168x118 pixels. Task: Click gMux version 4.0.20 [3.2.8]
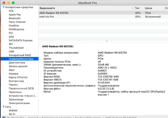coord(106,89)
